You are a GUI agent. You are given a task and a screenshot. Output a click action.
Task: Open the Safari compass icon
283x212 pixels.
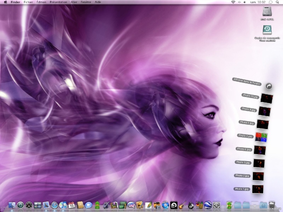pyautogui.click(x=54, y=205)
